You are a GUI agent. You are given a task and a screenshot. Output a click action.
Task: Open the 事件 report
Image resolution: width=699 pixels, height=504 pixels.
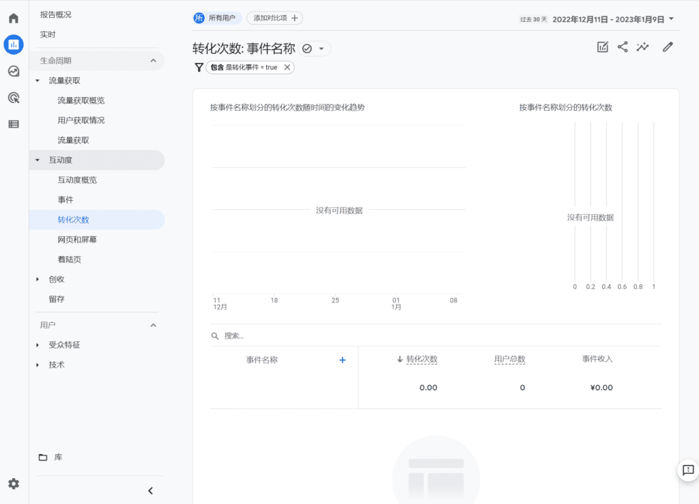[66, 200]
